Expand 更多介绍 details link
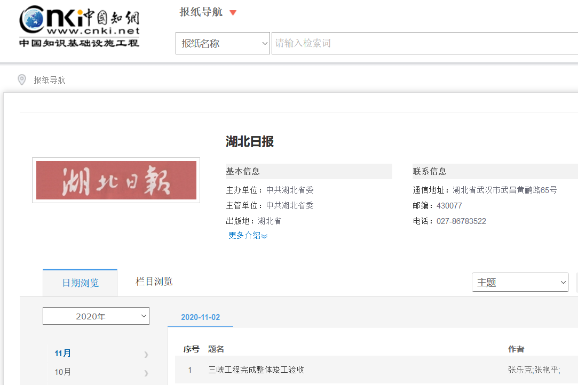578x385 pixels. pyautogui.click(x=244, y=235)
